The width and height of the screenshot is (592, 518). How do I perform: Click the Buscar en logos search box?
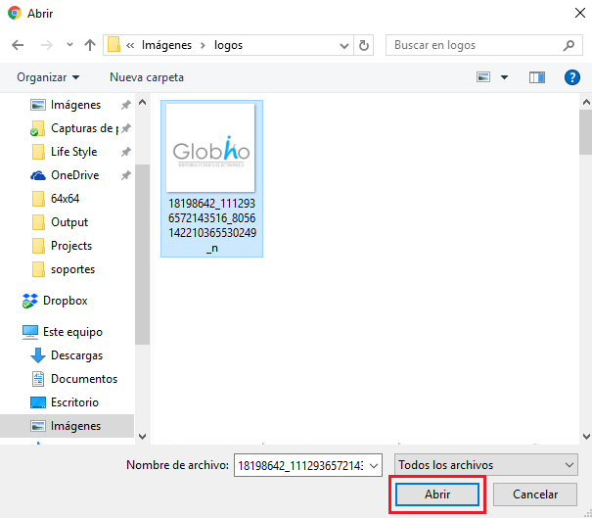coord(476,45)
